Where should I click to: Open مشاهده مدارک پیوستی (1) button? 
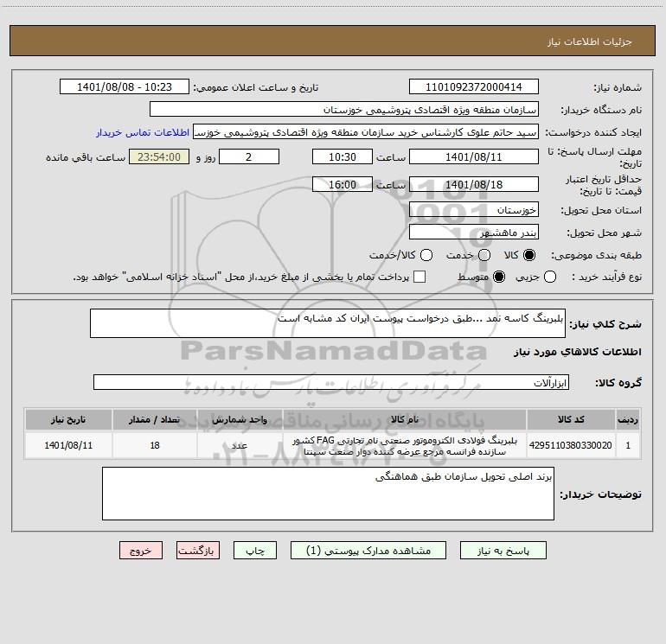(x=368, y=550)
